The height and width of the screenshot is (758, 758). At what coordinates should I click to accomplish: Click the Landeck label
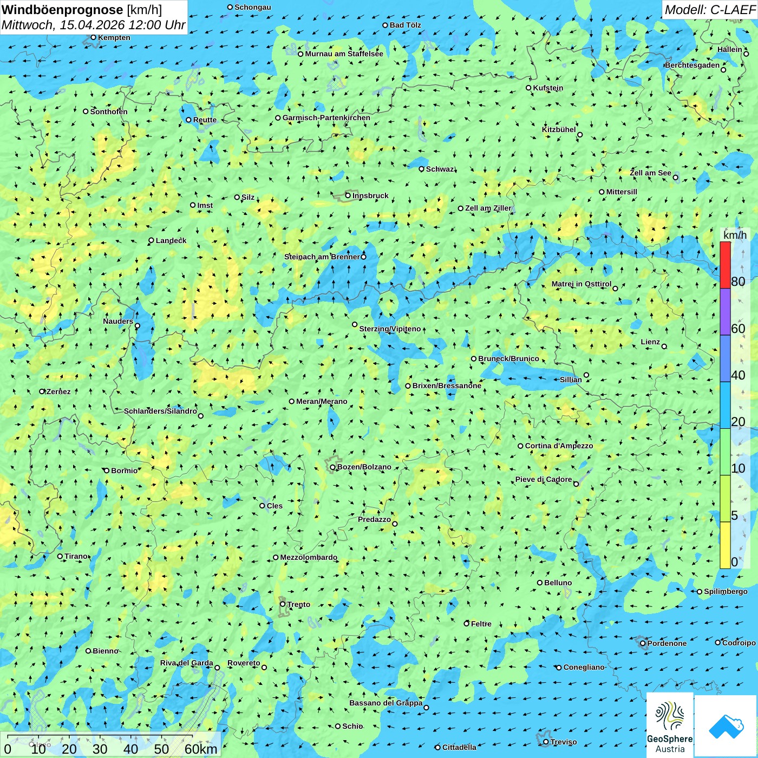coord(171,240)
